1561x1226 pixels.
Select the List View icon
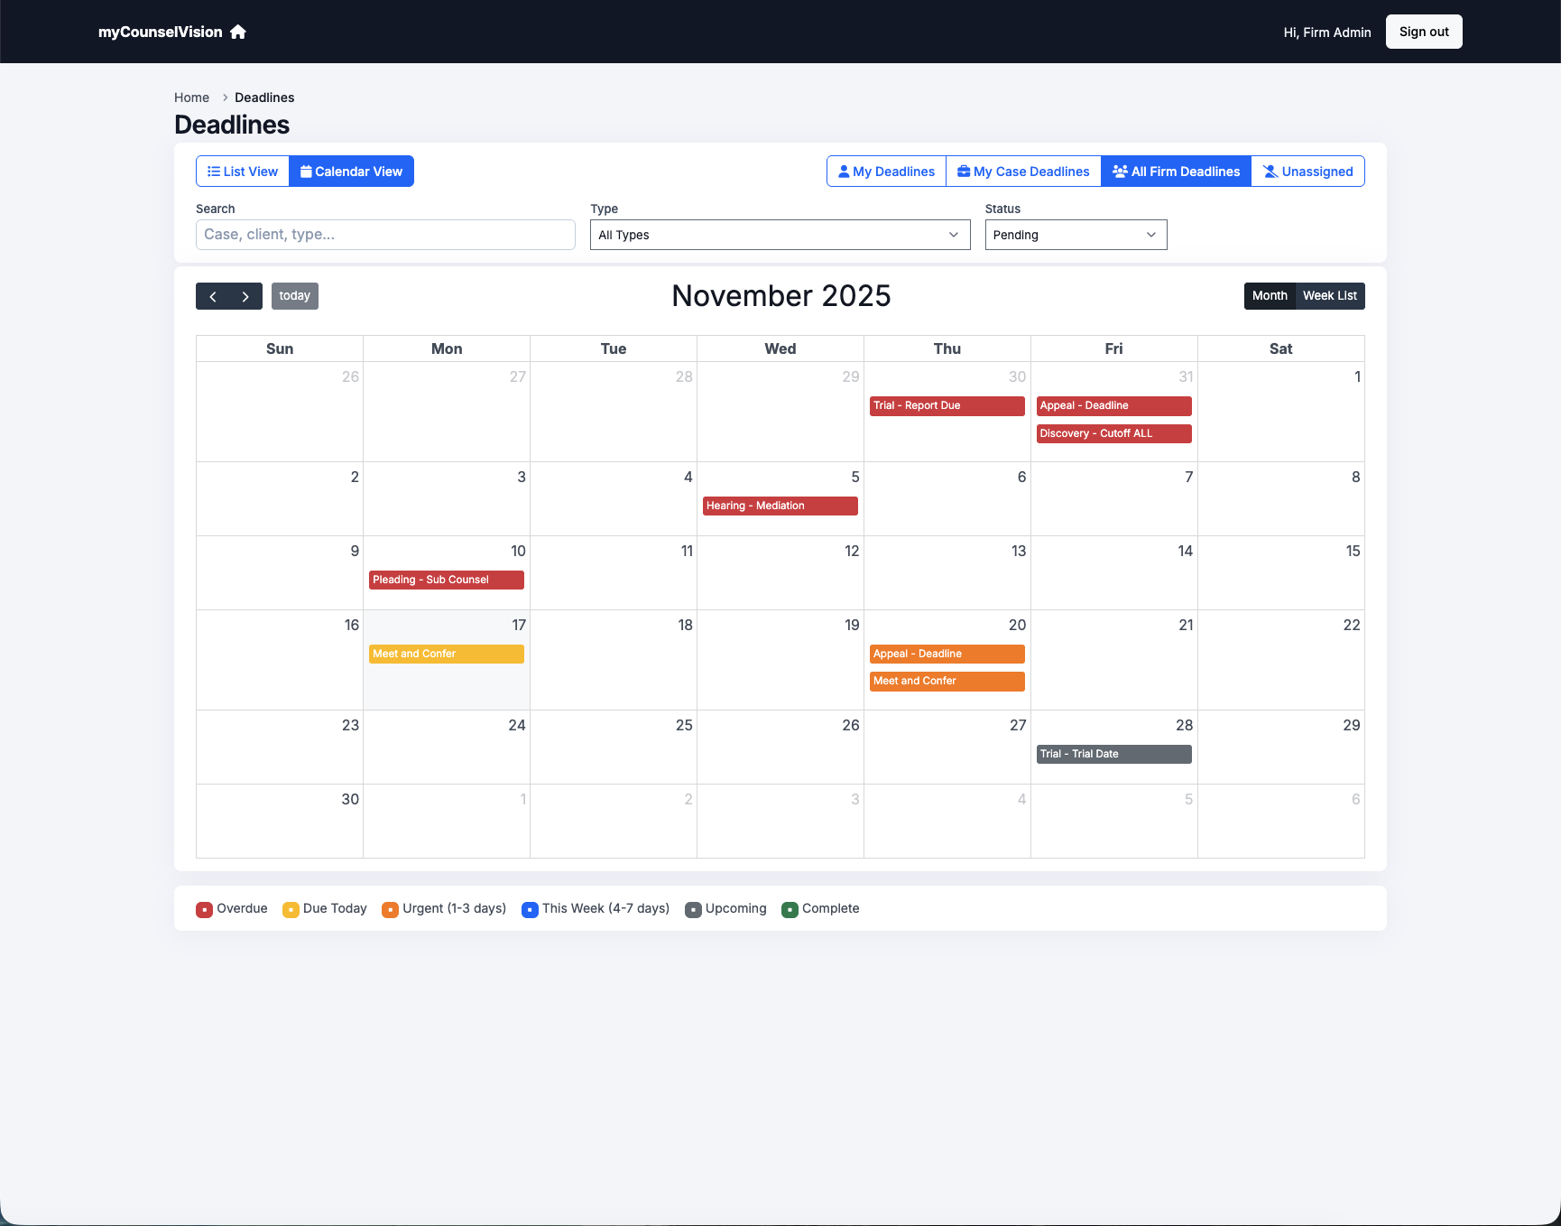click(x=214, y=171)
